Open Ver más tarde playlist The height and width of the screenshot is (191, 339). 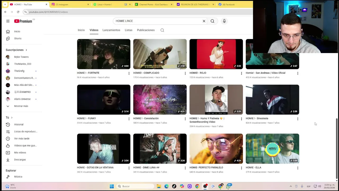[21, 138]
